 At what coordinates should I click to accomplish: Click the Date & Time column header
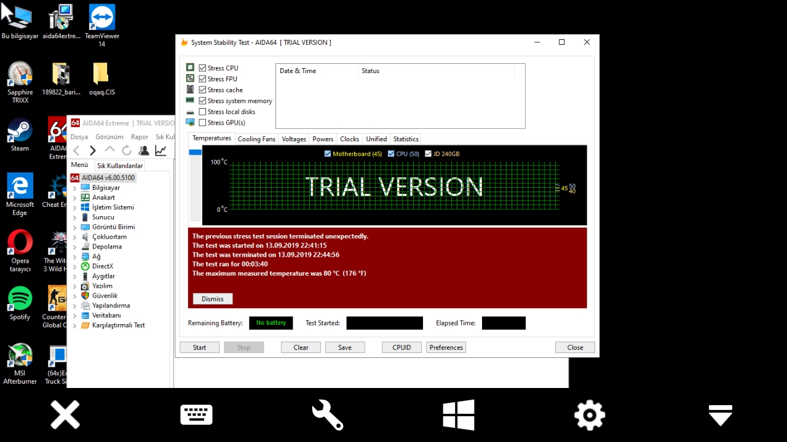(317, 71)
